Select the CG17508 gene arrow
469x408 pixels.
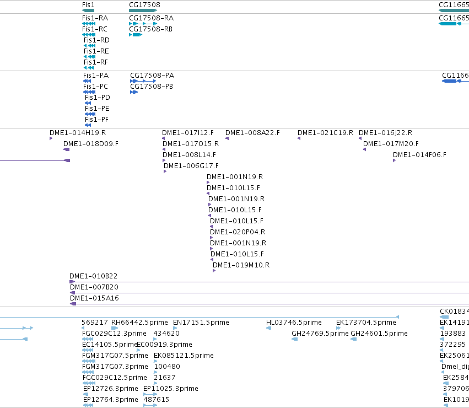coord(143,10)
